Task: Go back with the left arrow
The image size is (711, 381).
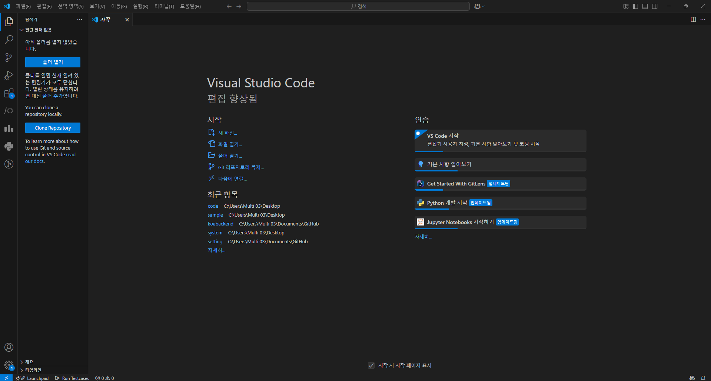Action: (229, 6)
